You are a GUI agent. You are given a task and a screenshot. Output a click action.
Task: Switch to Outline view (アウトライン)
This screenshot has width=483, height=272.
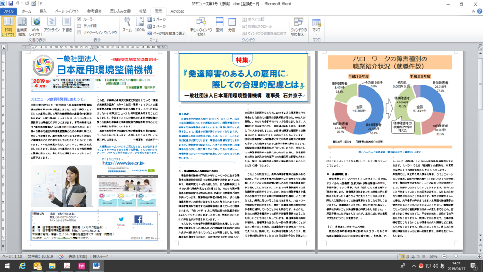tap(51, 25)
